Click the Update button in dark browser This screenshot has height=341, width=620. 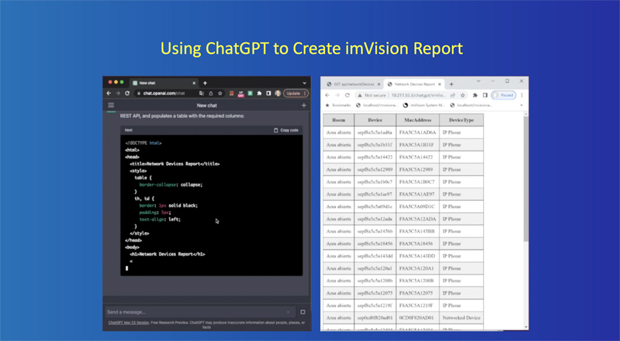pos(293,93)
